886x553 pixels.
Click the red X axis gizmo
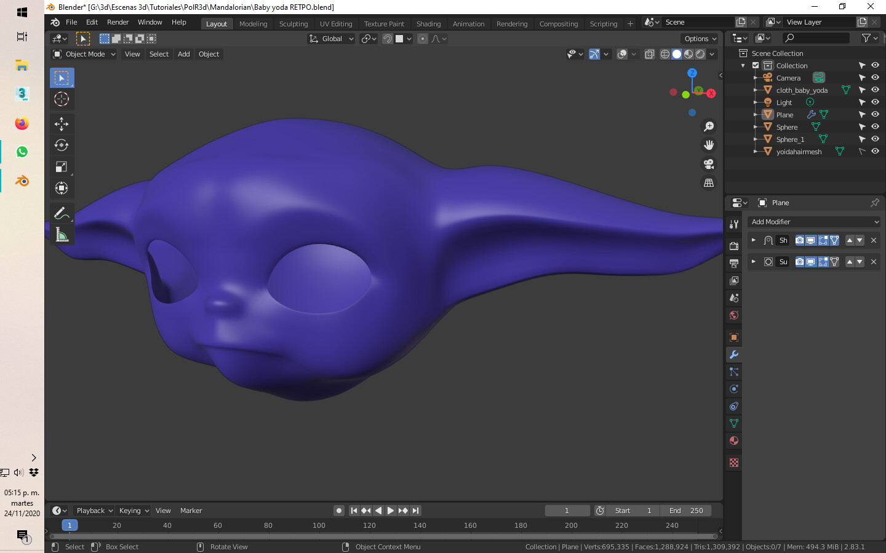point(711,93)
